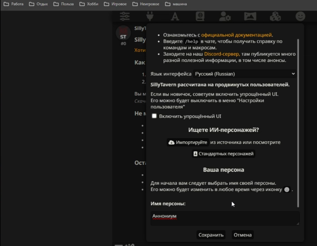Enable Включить упрощённый UI checkbox
Image resolution: width=317 pixels, height=246 pixels.
click(154, 116)
